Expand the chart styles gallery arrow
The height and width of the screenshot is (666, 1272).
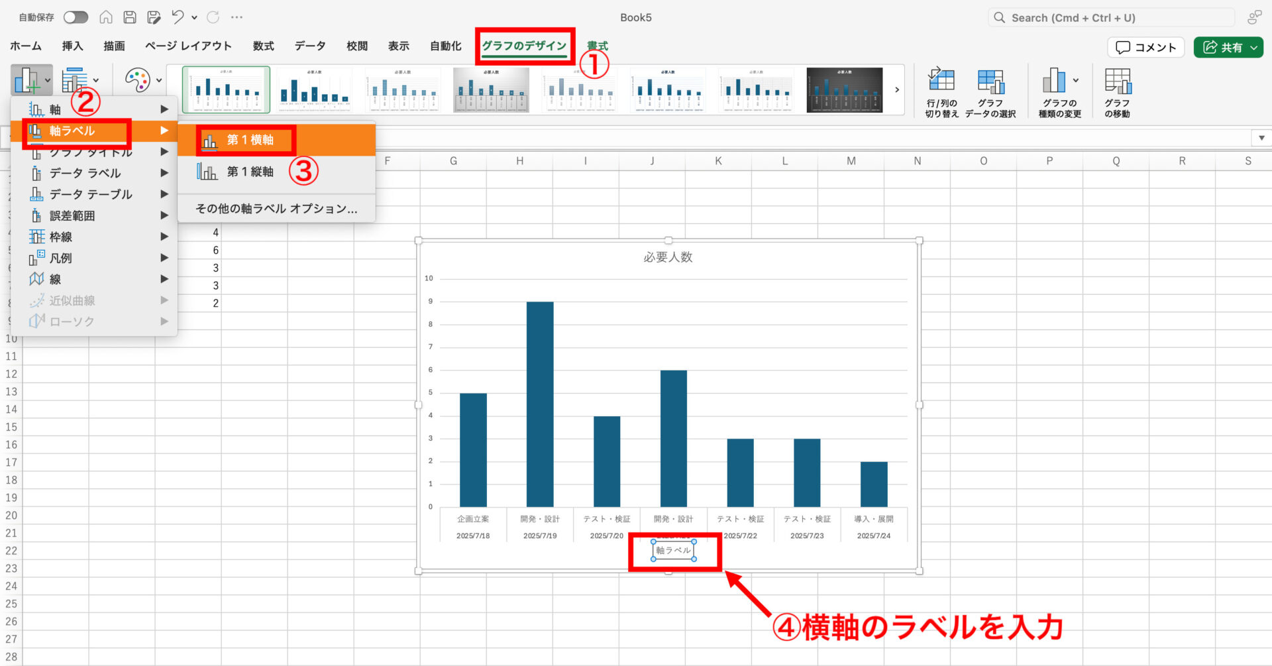pyautogui.click(x=897, y=89)
